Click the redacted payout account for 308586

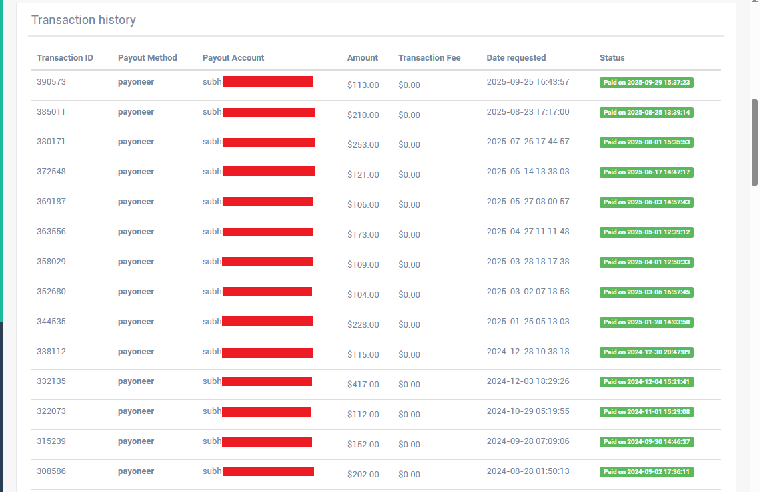268,471
